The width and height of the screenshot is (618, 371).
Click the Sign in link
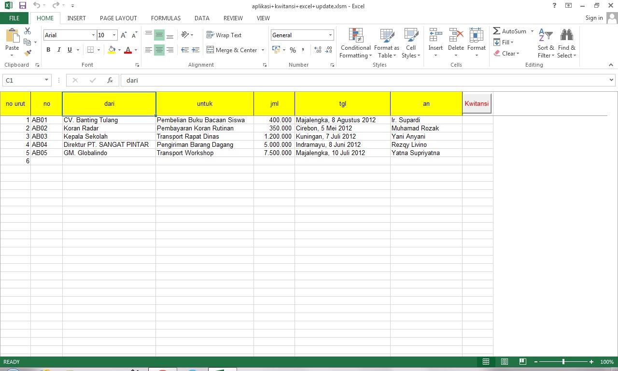[594, 18]
